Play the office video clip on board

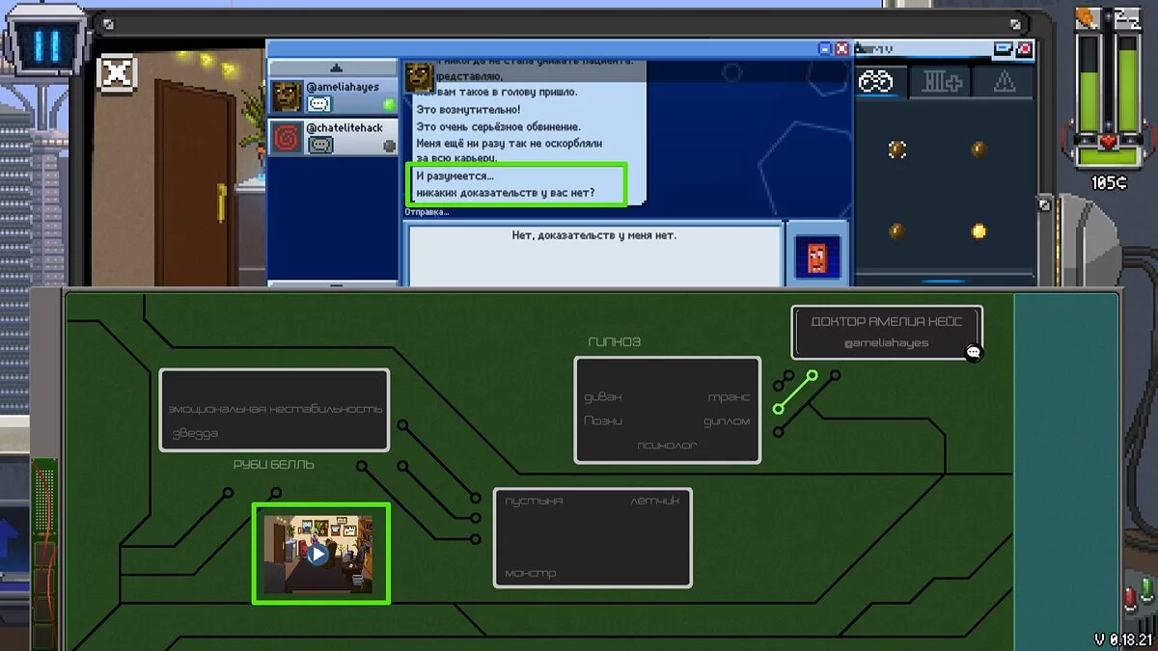pyautogui.click(x=320, y=554)
